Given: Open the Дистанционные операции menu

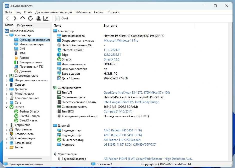Looking at the screenshot, I should [54, 12].
